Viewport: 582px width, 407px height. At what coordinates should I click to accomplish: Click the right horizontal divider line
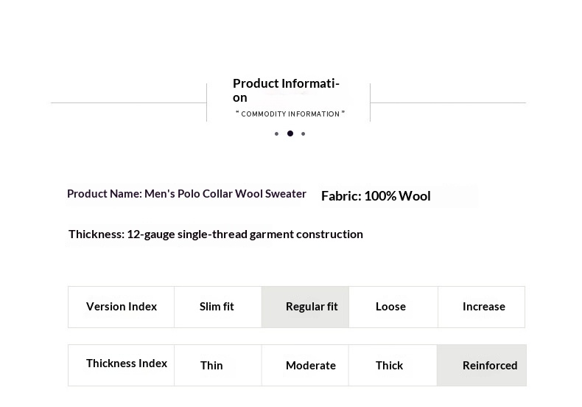448,102
